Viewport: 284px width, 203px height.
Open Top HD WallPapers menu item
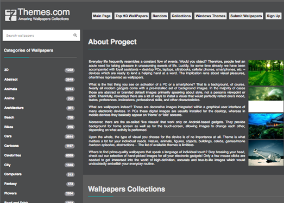131,16
